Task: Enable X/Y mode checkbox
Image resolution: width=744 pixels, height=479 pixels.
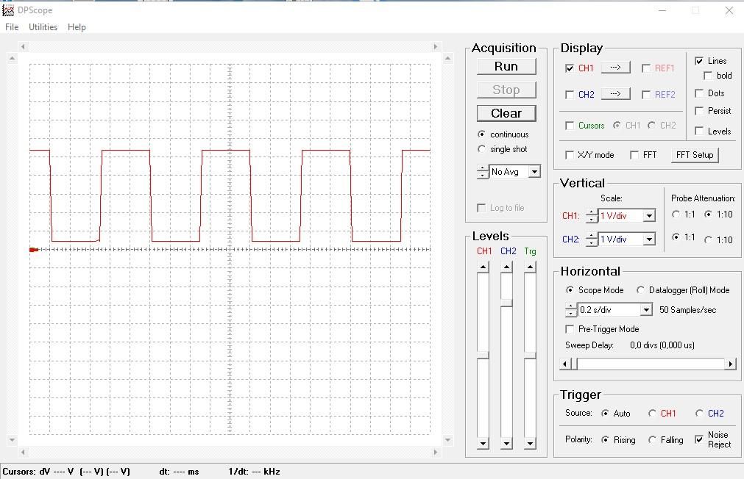Action: click(x=570, y=155)
